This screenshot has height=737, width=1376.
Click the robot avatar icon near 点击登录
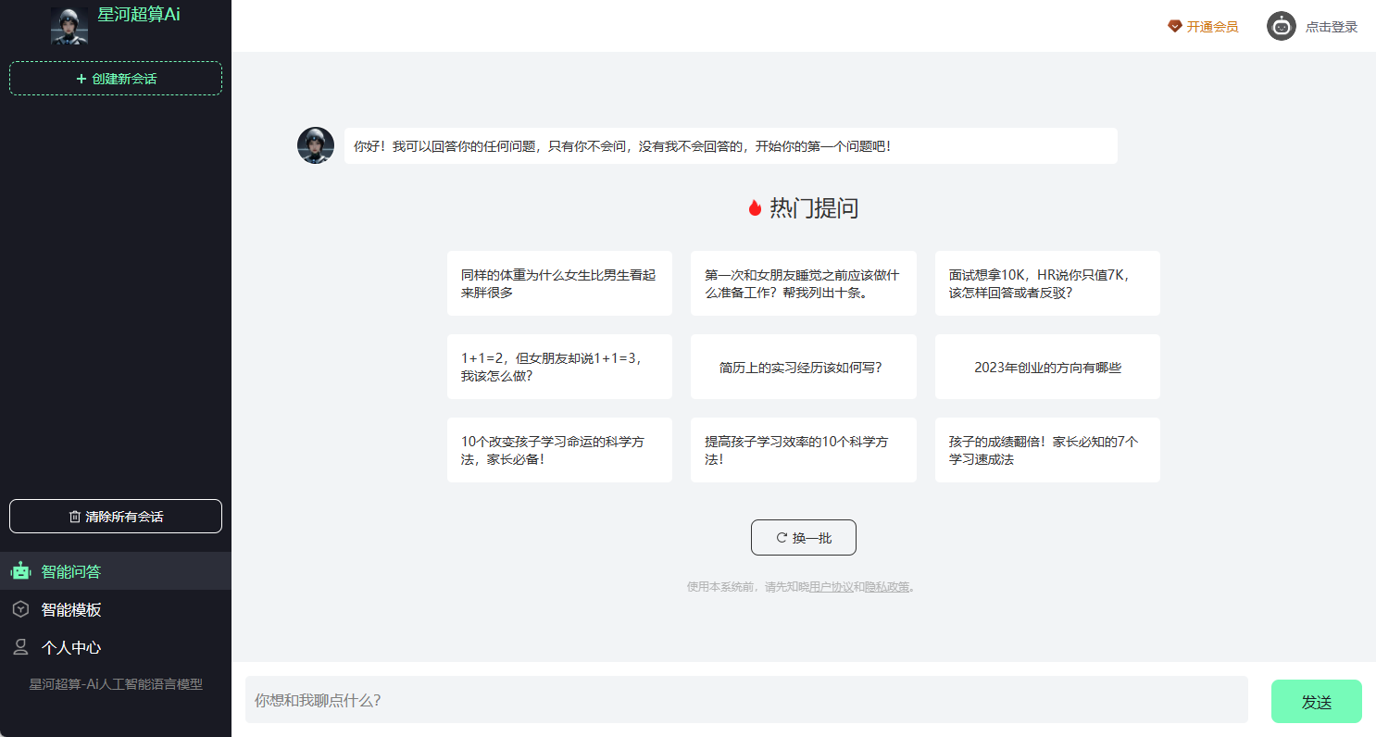pos(1281,27)
